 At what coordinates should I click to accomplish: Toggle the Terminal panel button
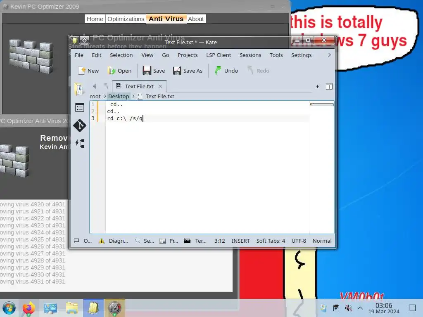point(195,241)
